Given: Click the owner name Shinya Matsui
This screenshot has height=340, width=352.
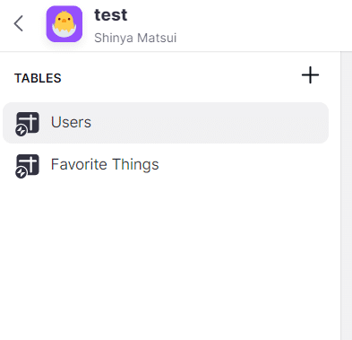Looking at the screenshot, I should coord(135,38).
